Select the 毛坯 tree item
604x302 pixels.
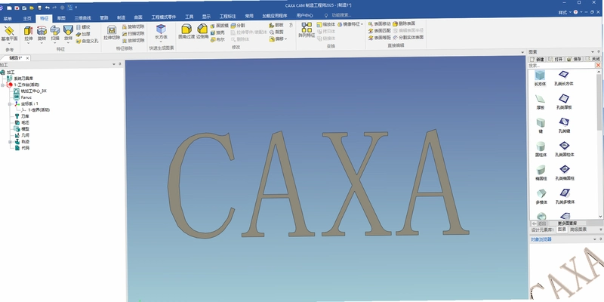tap(22, 122)
